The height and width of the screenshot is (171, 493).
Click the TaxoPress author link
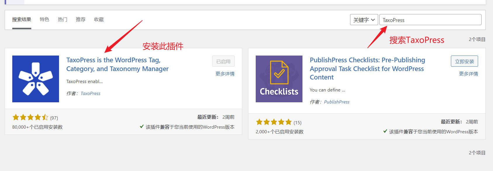[x=90, y=94]
